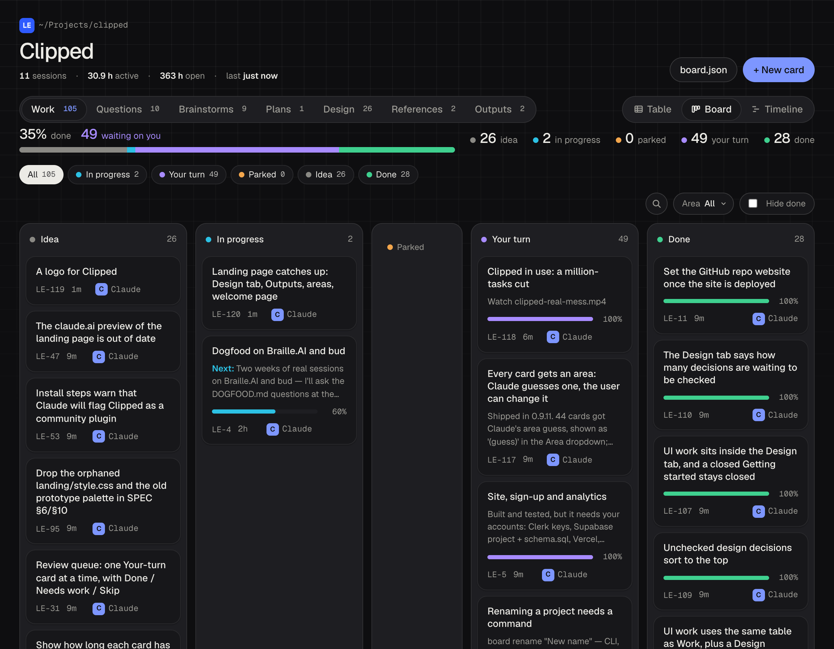The height and width of the screenshot is (649, 834).
Task: Click Claude avatar on card LE-5
Action: click(x=548, y=574)
